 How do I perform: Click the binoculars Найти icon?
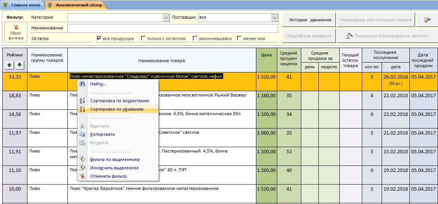[82, 84]
